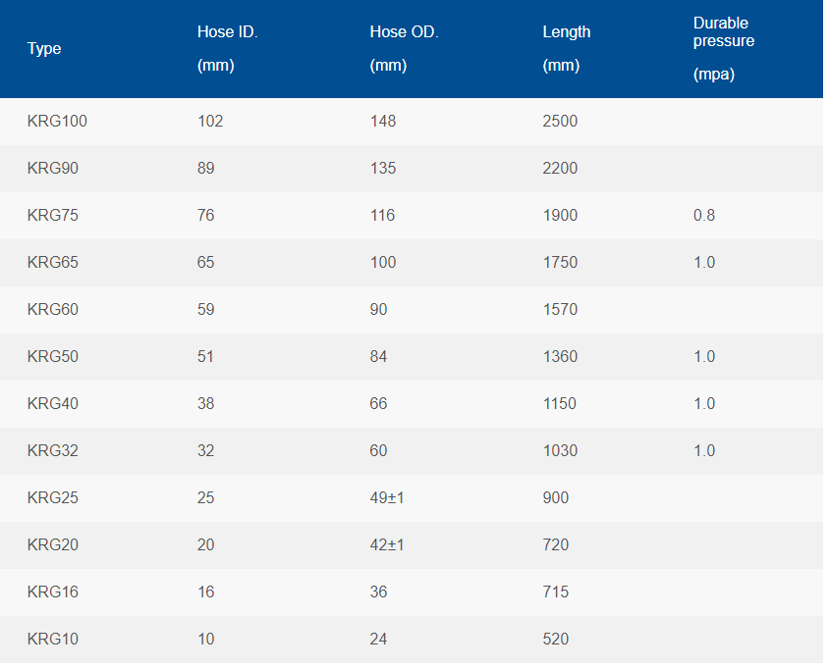This screenshot has width=829, height=669.
Task: Click the 1570 length value
Action: [x=560, y=310]
